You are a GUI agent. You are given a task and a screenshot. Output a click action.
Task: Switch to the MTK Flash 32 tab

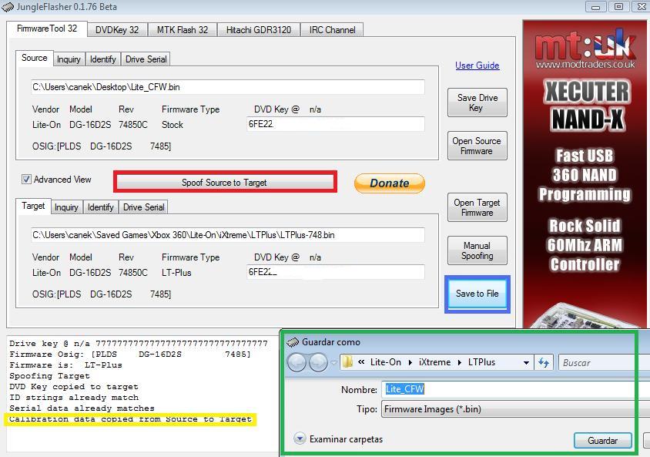tap(183, 30)
